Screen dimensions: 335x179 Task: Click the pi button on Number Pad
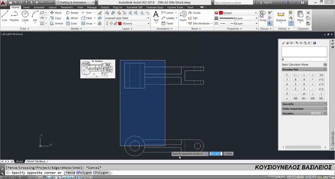pyautogui.click(x=304, y=93)
